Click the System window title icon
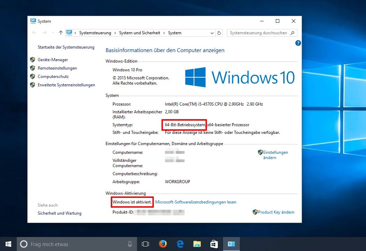Image resolution: width=366 pixels, height=251 pixels. pos(33,21)
